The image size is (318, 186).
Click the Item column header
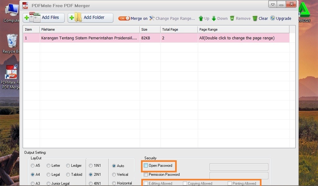pyautogui.click(x=31, y=29)
